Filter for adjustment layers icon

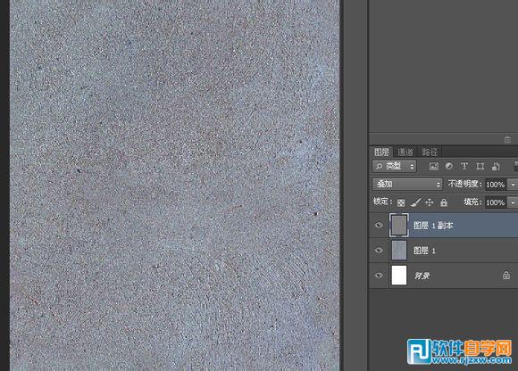(x=449, y=166)
